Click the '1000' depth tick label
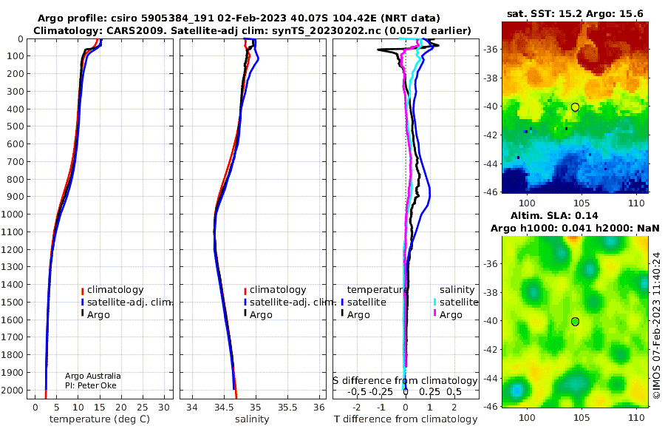The height and width of the screenshot is (429, 665). [13, 214]
